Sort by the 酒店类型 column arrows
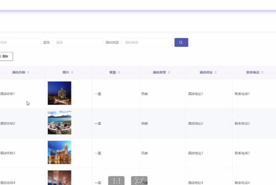276x185 pixels. click(x=169, y=72)
